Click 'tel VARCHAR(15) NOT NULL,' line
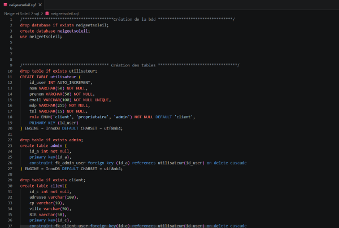This screenshot has width=339, height=228. tap(58, 111)
